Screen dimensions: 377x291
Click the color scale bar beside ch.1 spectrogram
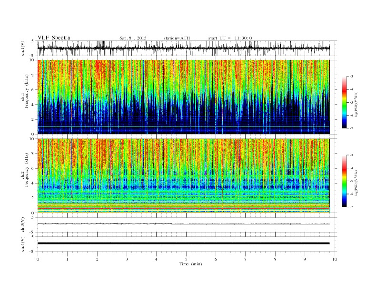click(345, 102)
